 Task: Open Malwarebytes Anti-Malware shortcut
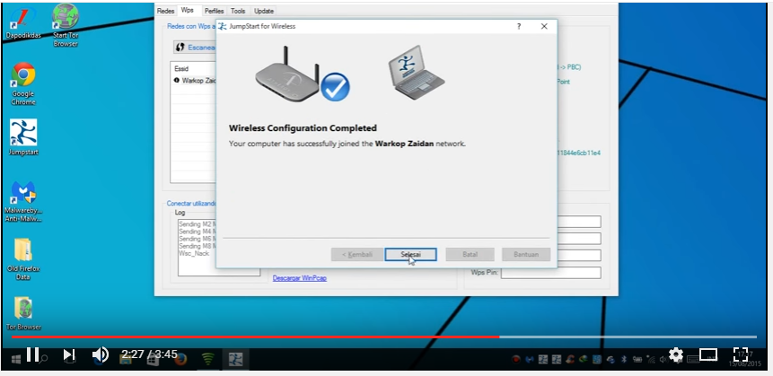click(x=23, y=202)
